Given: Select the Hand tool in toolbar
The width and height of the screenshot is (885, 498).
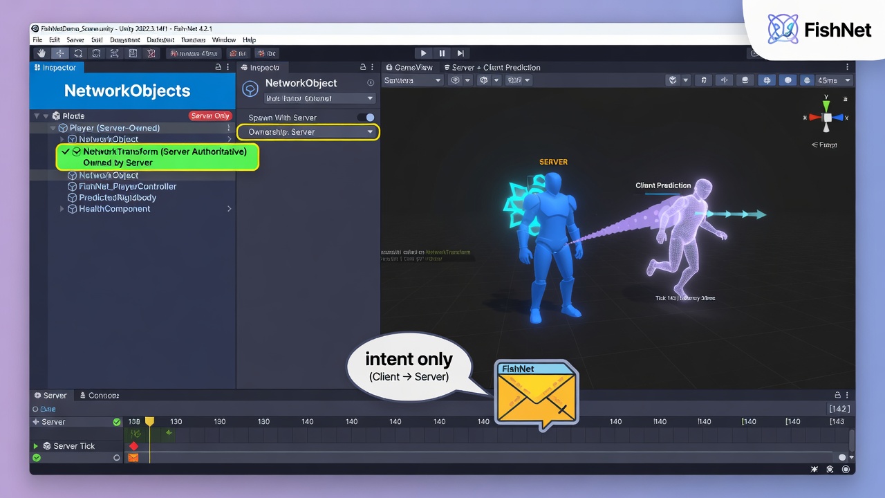Looking at the screenshot, I should click(42, 53).
